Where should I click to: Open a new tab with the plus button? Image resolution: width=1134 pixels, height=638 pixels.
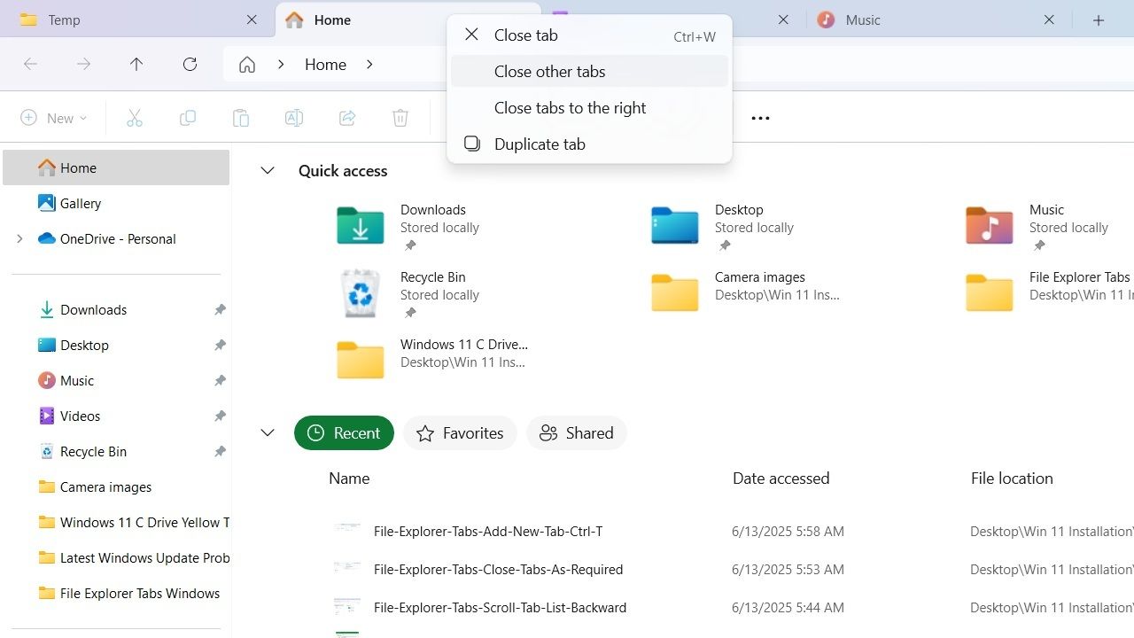[1099, 19]
